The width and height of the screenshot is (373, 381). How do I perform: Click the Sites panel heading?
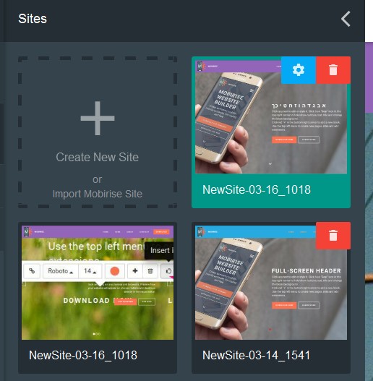point(33,19)
